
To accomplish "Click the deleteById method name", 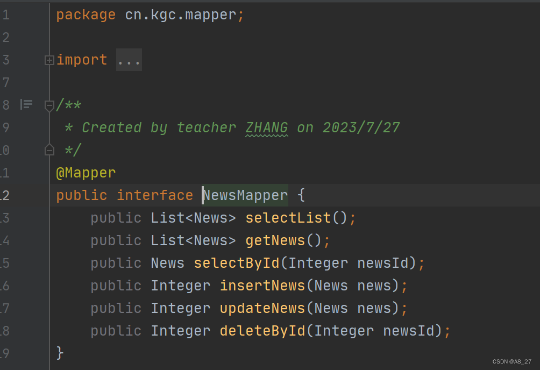I will (262, 330).
